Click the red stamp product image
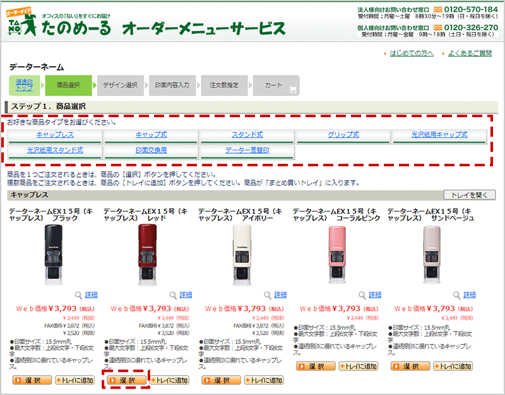This screenshot has height=395, width=505. point(148,255)
